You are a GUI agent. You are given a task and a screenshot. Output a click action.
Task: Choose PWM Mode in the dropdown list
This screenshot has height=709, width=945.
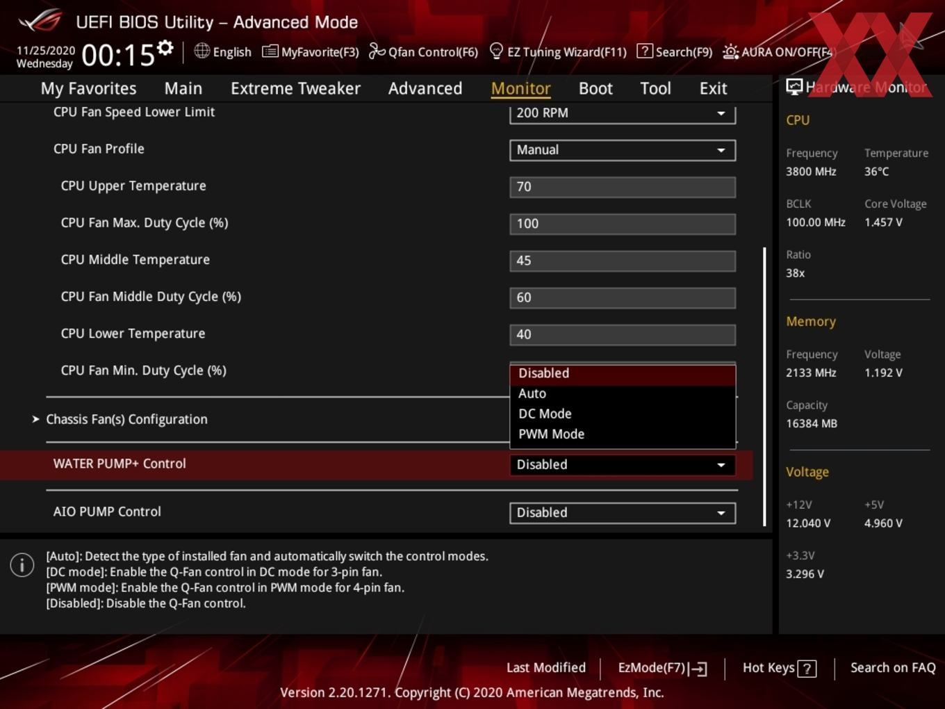click(x=623, y=434)
